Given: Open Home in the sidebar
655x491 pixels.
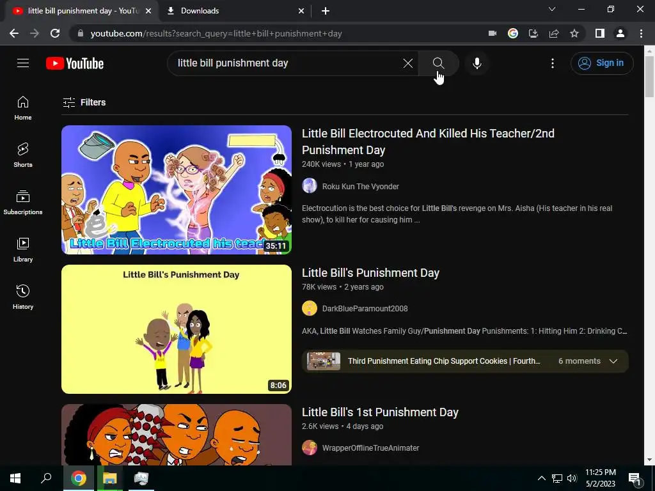Looking at the screenshot, I should [x=23, y=108].
